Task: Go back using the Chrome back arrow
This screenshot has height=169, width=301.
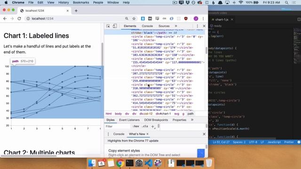Action: pos(5,19)
